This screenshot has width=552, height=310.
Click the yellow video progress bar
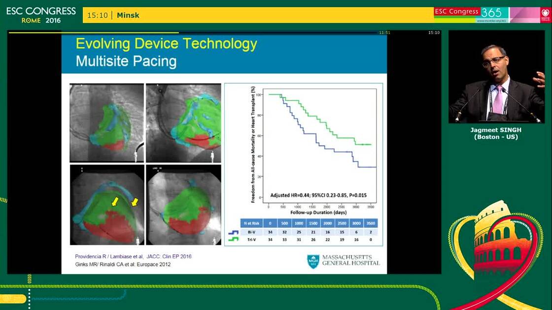pos(94,32)
